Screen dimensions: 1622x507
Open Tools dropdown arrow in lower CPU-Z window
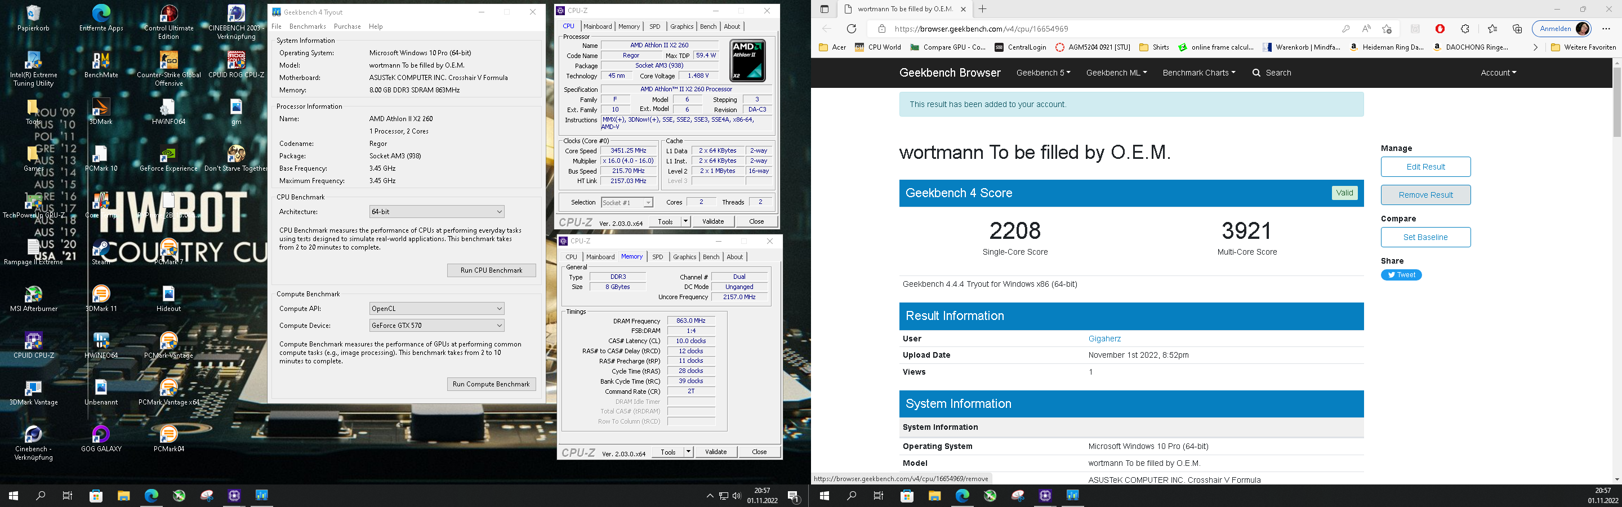pyautogui.click(x=688, y=452)
